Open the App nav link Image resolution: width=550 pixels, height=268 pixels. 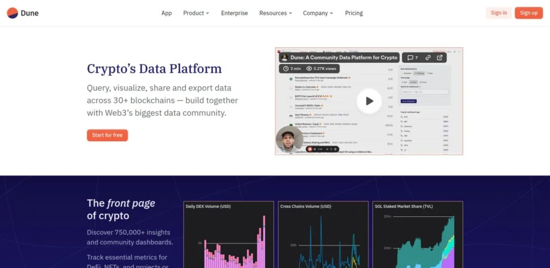point(167,13)
